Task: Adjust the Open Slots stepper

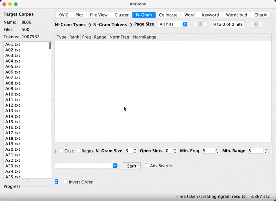Action: pyautogui.click(x=175, y=151)
